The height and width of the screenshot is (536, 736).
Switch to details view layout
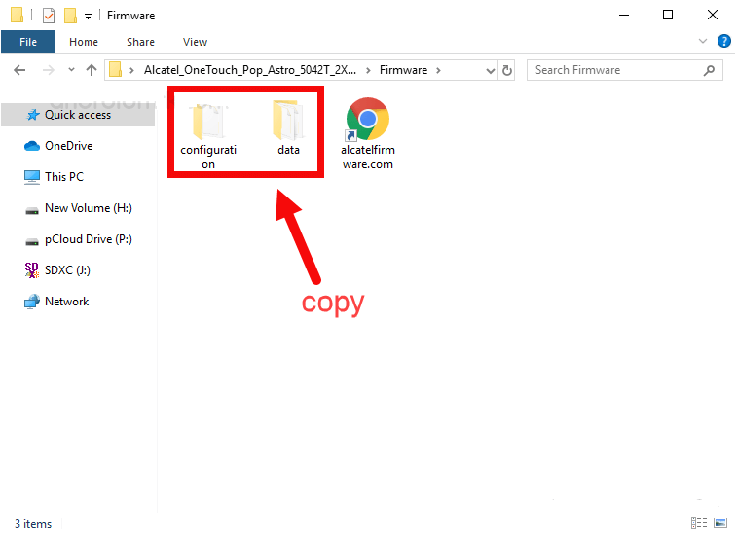pyautogui.click(x=698, y=523)
